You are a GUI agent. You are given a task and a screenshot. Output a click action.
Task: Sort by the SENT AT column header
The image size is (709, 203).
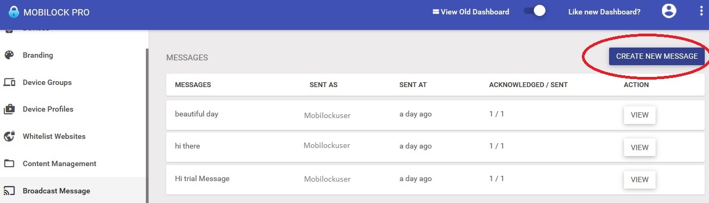(x=412, y=85)
